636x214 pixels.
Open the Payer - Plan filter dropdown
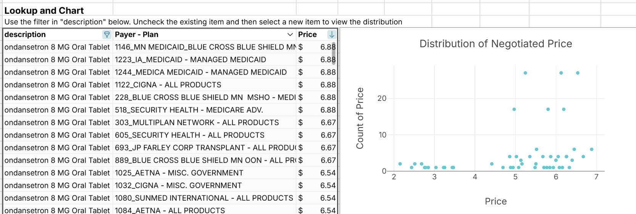click(x=290, y=35)
